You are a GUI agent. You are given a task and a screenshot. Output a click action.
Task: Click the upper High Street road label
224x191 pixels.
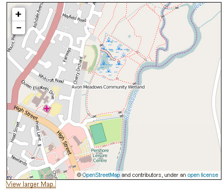tap(26, 113)
